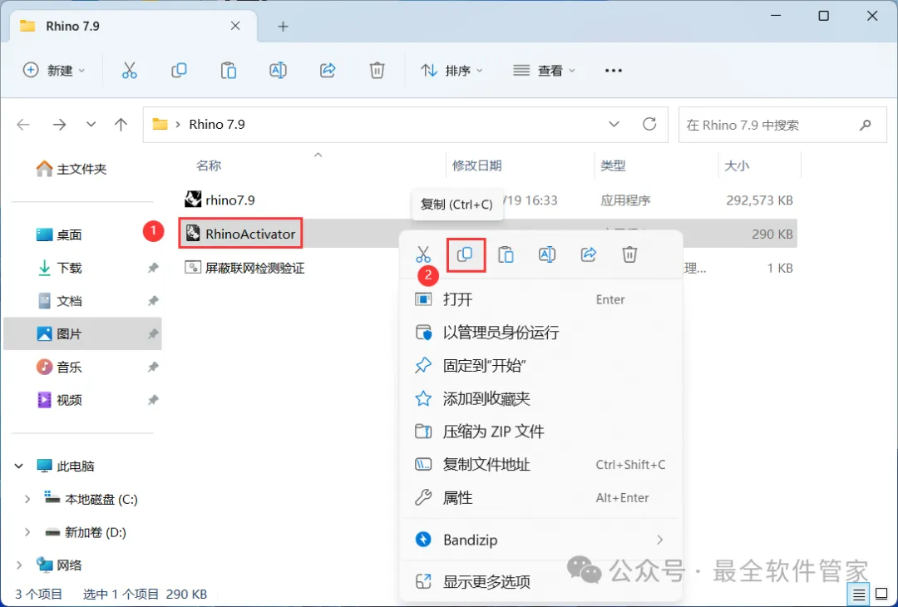The image size is (898, 607).
Task: Sort by the 修改日期 column header
Action: pyautogui.click(x=477, y=165)
